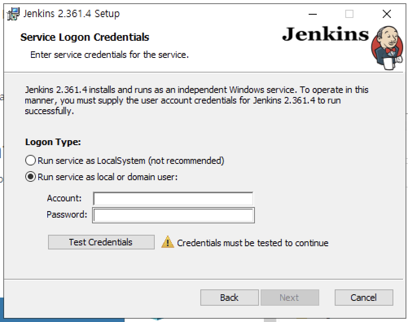The height and width of the screenshot is (322, 408).
Task: Click the Jenkins butler logo image
Action: pos(387,48)
